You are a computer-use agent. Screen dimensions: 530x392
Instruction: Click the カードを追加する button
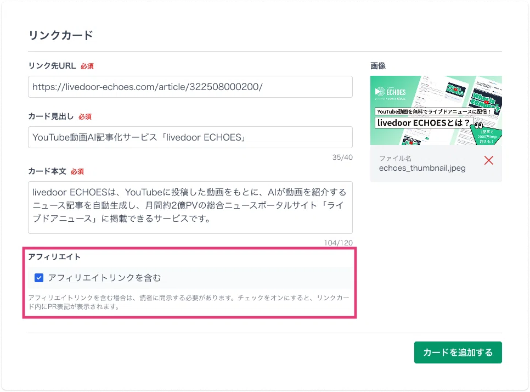coord(458,352)
